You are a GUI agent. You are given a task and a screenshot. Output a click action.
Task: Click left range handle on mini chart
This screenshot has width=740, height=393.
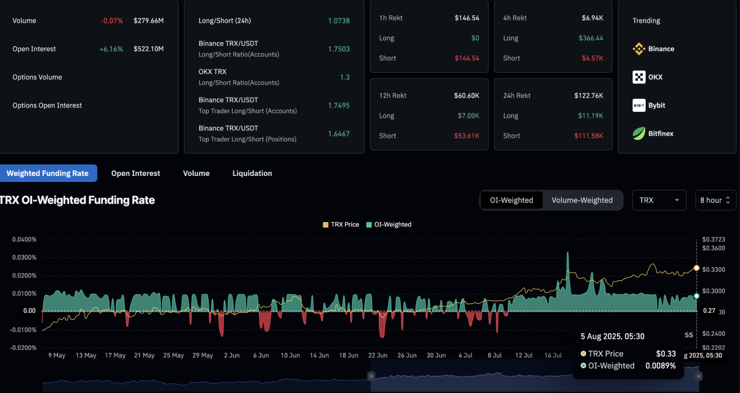pyautogui.click(x=371, y=376)
